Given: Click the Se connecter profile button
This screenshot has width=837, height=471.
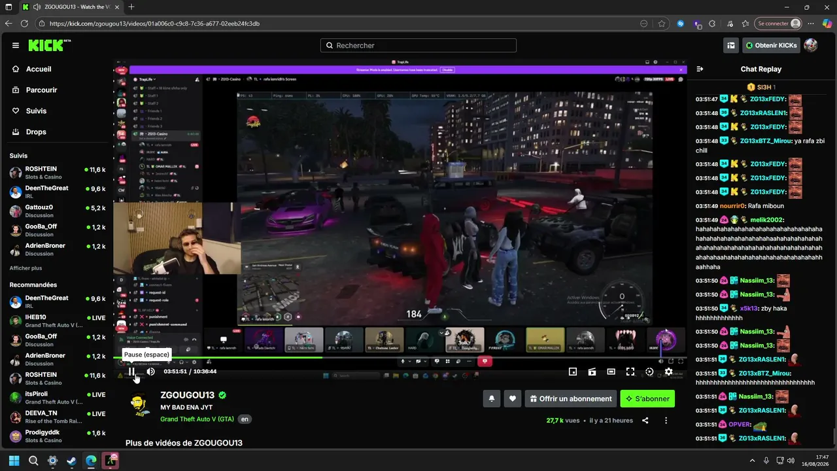Looking at the screenshot, I should [778, 24].
